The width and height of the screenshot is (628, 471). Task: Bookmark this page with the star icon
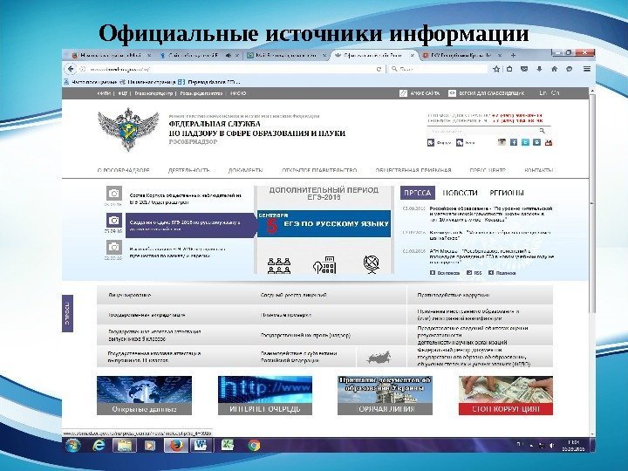tap(496, 69)
